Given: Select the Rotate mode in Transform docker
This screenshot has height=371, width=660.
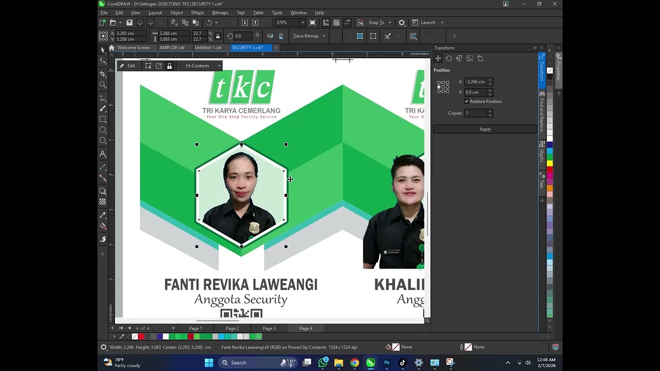Looking at the screenshot, I should [x=449, y=59].
